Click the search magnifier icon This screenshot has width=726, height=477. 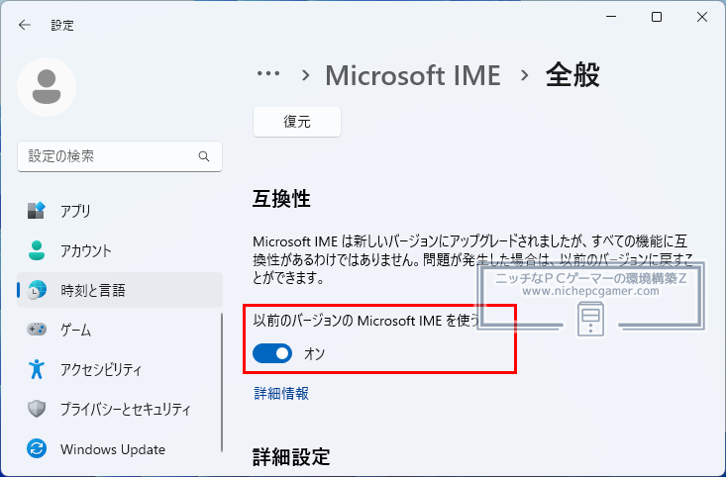click(x=204, y=156)
